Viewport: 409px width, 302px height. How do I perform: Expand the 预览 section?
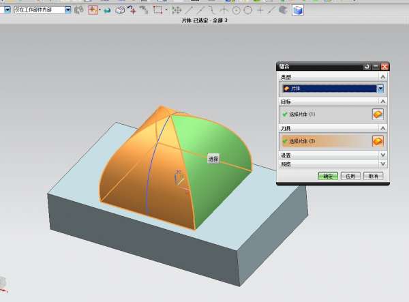382,164
